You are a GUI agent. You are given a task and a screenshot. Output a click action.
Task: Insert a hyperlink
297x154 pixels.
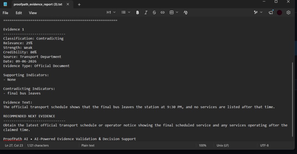coord(163,13)
